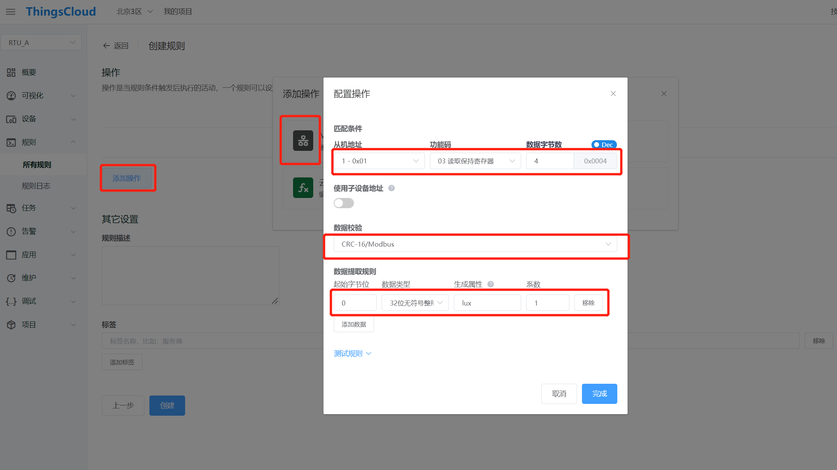Open the 概要 overview panel in the sidebar

coord(11,72)
